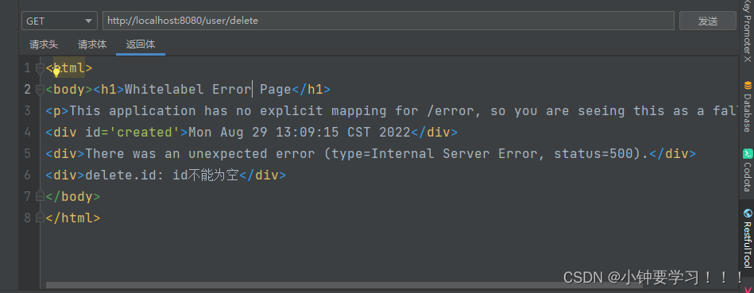
Task: Click the horizontal scrollbar under the response
Action: tap(344, 285)
